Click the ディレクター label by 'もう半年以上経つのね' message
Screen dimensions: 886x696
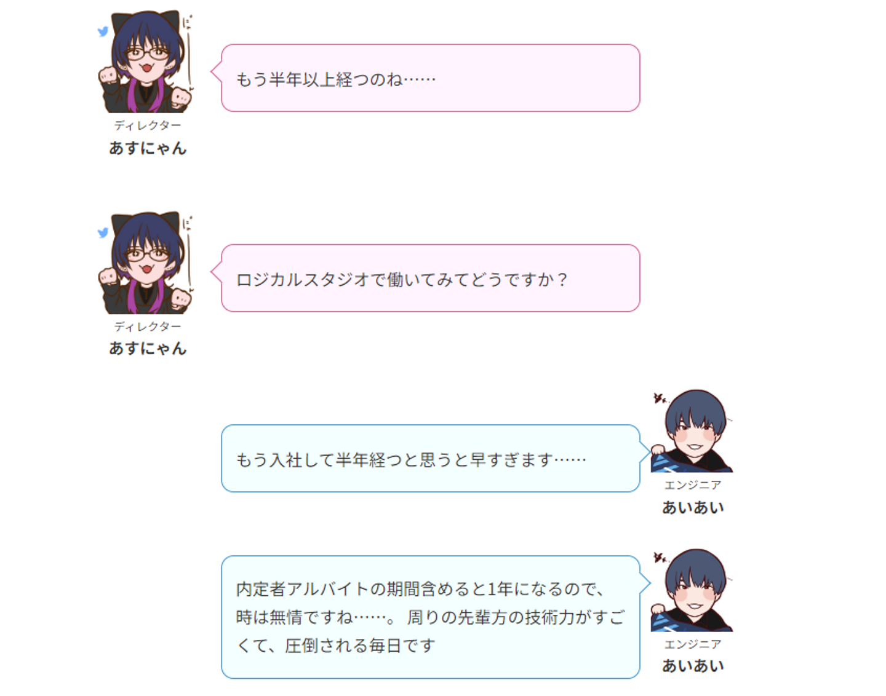point(148,125)
